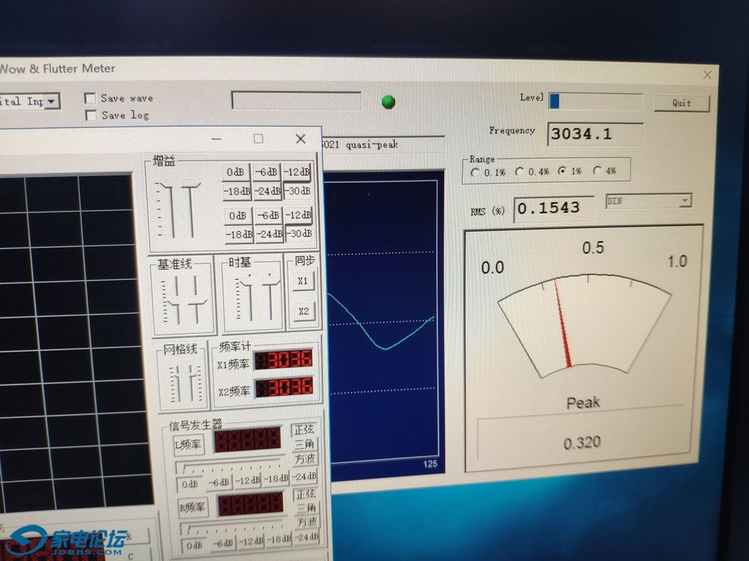Click the X2 sync button
The height and width of the screenshot is (561, 749).
303,311
